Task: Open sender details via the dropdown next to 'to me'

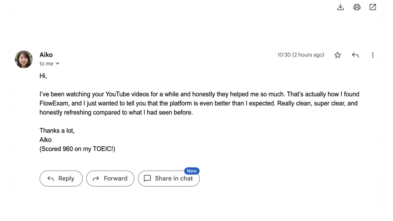Action: pyautogui.click(x=57, y=64)
